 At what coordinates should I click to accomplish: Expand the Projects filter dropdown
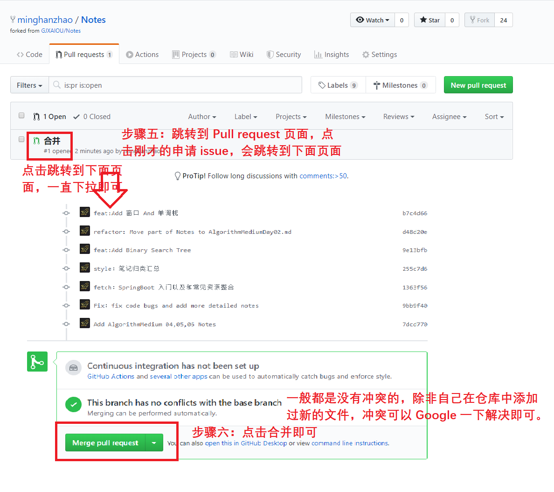click(x=291, y=117)
